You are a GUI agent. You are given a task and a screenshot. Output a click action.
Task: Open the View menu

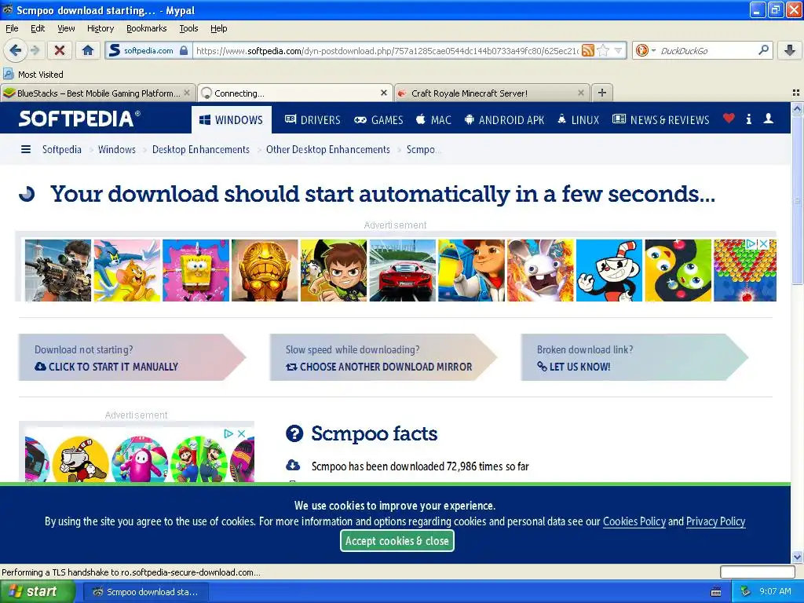tap(66, 28)
